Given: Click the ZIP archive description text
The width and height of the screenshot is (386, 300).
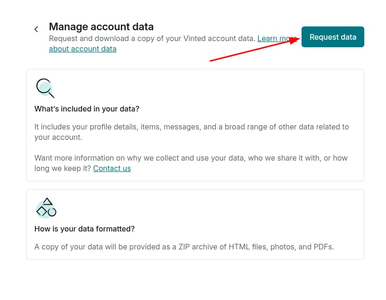Looking at the screenshot, I should (184, 247).
